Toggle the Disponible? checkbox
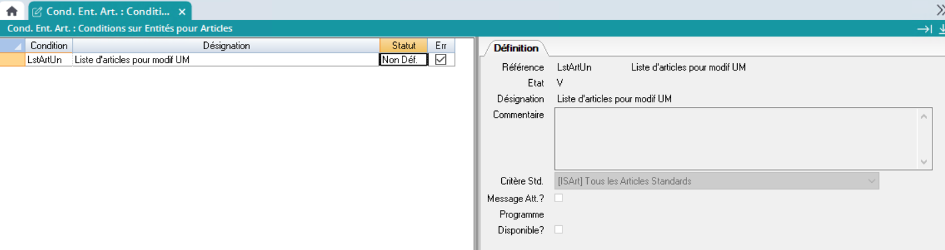This screenshot has width=945, height=250. [559, 229]
